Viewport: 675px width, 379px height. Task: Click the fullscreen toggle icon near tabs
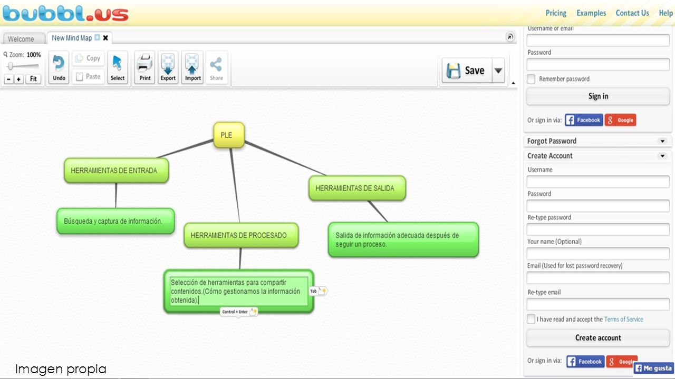pyautogui.click(x=510, y=37)
